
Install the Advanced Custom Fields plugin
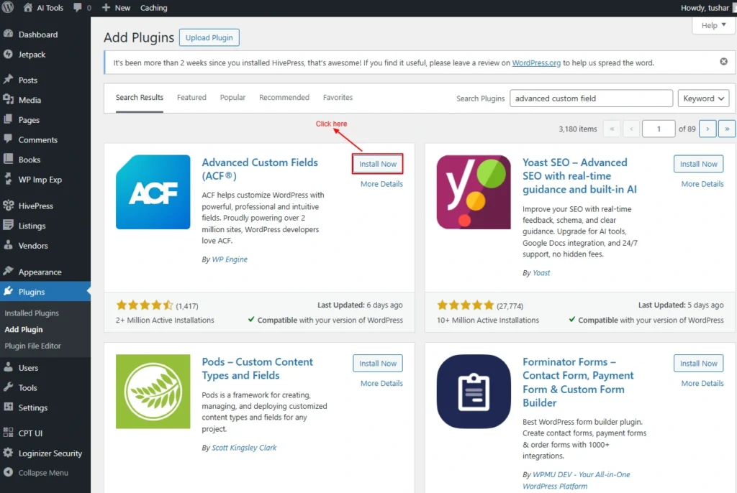tap(378, 164)
